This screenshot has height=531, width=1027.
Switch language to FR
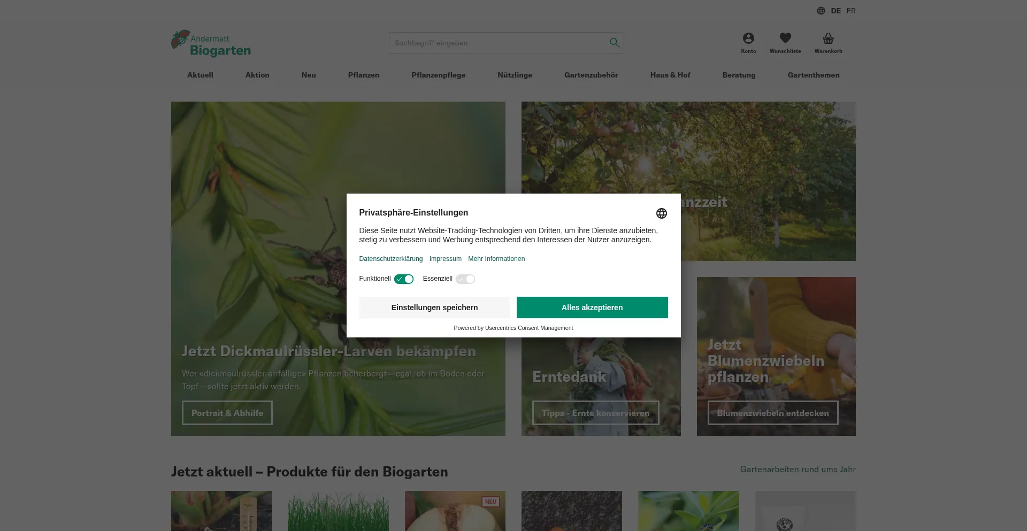pyautogui.click(x=851, y=11)
